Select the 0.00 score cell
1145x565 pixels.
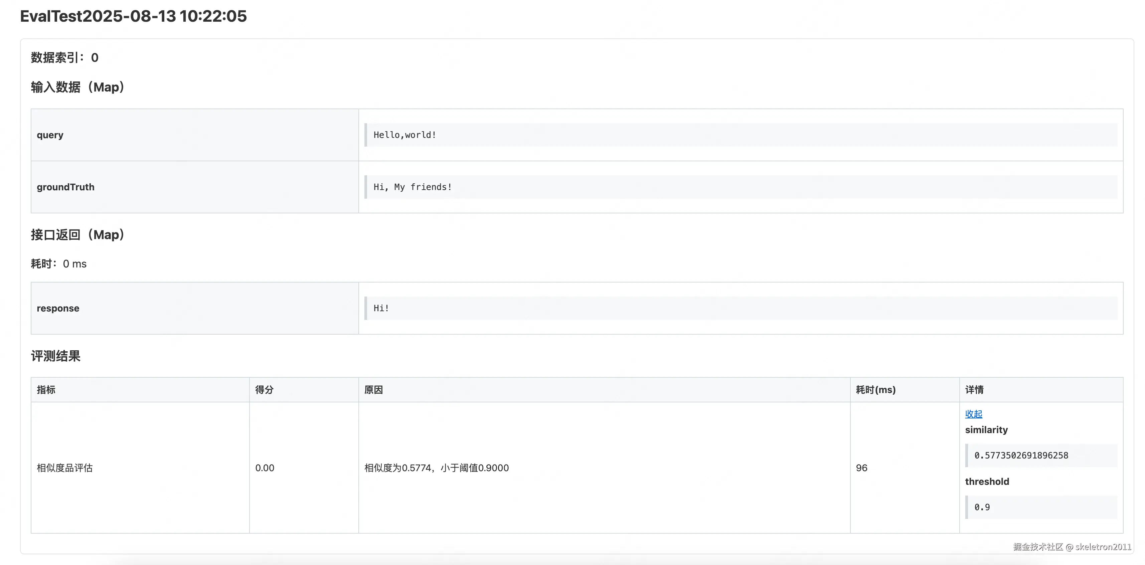[304, 467]
